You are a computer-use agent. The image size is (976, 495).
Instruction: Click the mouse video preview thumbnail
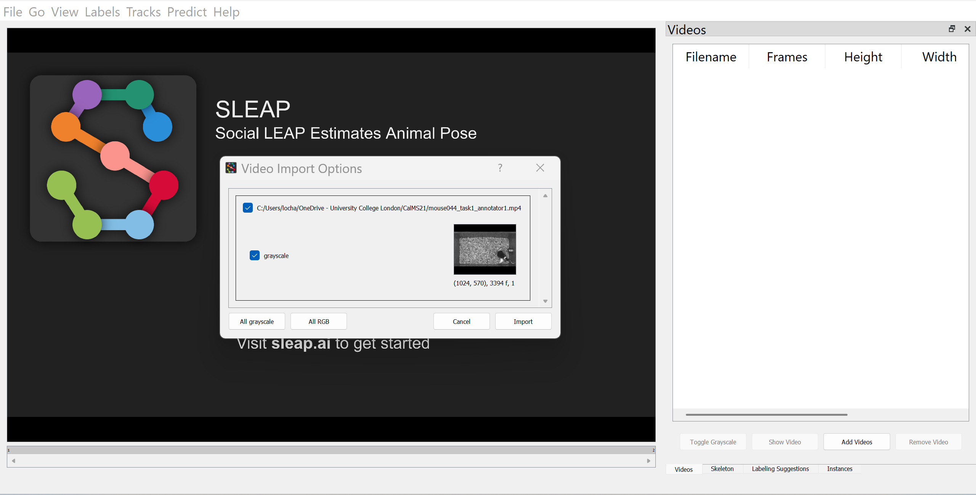tap(485, 249)
